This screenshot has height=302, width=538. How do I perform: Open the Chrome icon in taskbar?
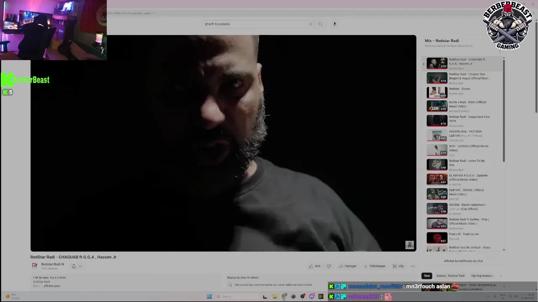(284, 297)
